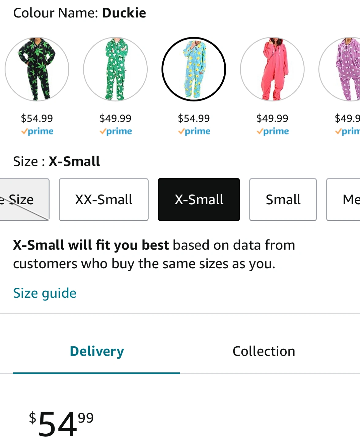Switch to the Delivery tab
The image size is (360, 441).
coord(97,351)
